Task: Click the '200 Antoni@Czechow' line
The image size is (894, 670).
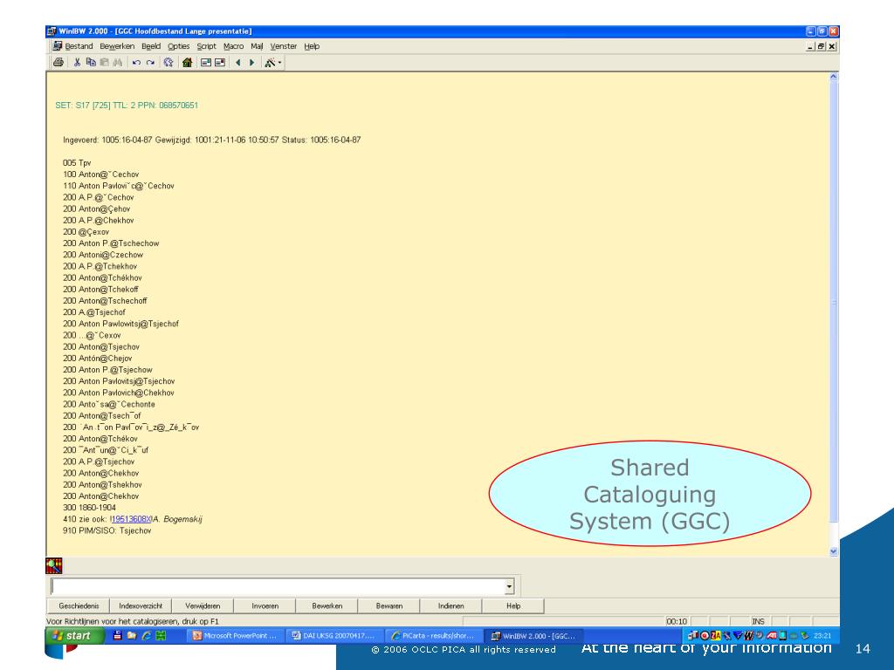Action: click(103, 255)
